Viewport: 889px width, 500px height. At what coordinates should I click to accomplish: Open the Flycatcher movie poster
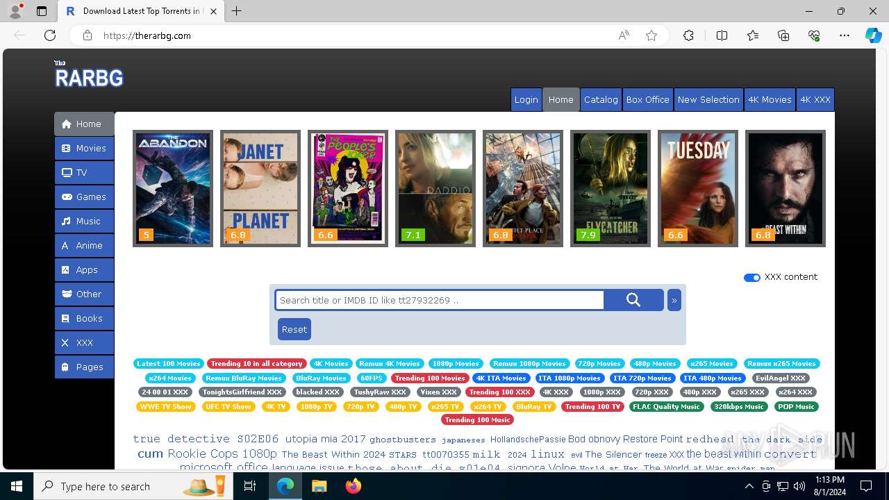coord(610,188)
